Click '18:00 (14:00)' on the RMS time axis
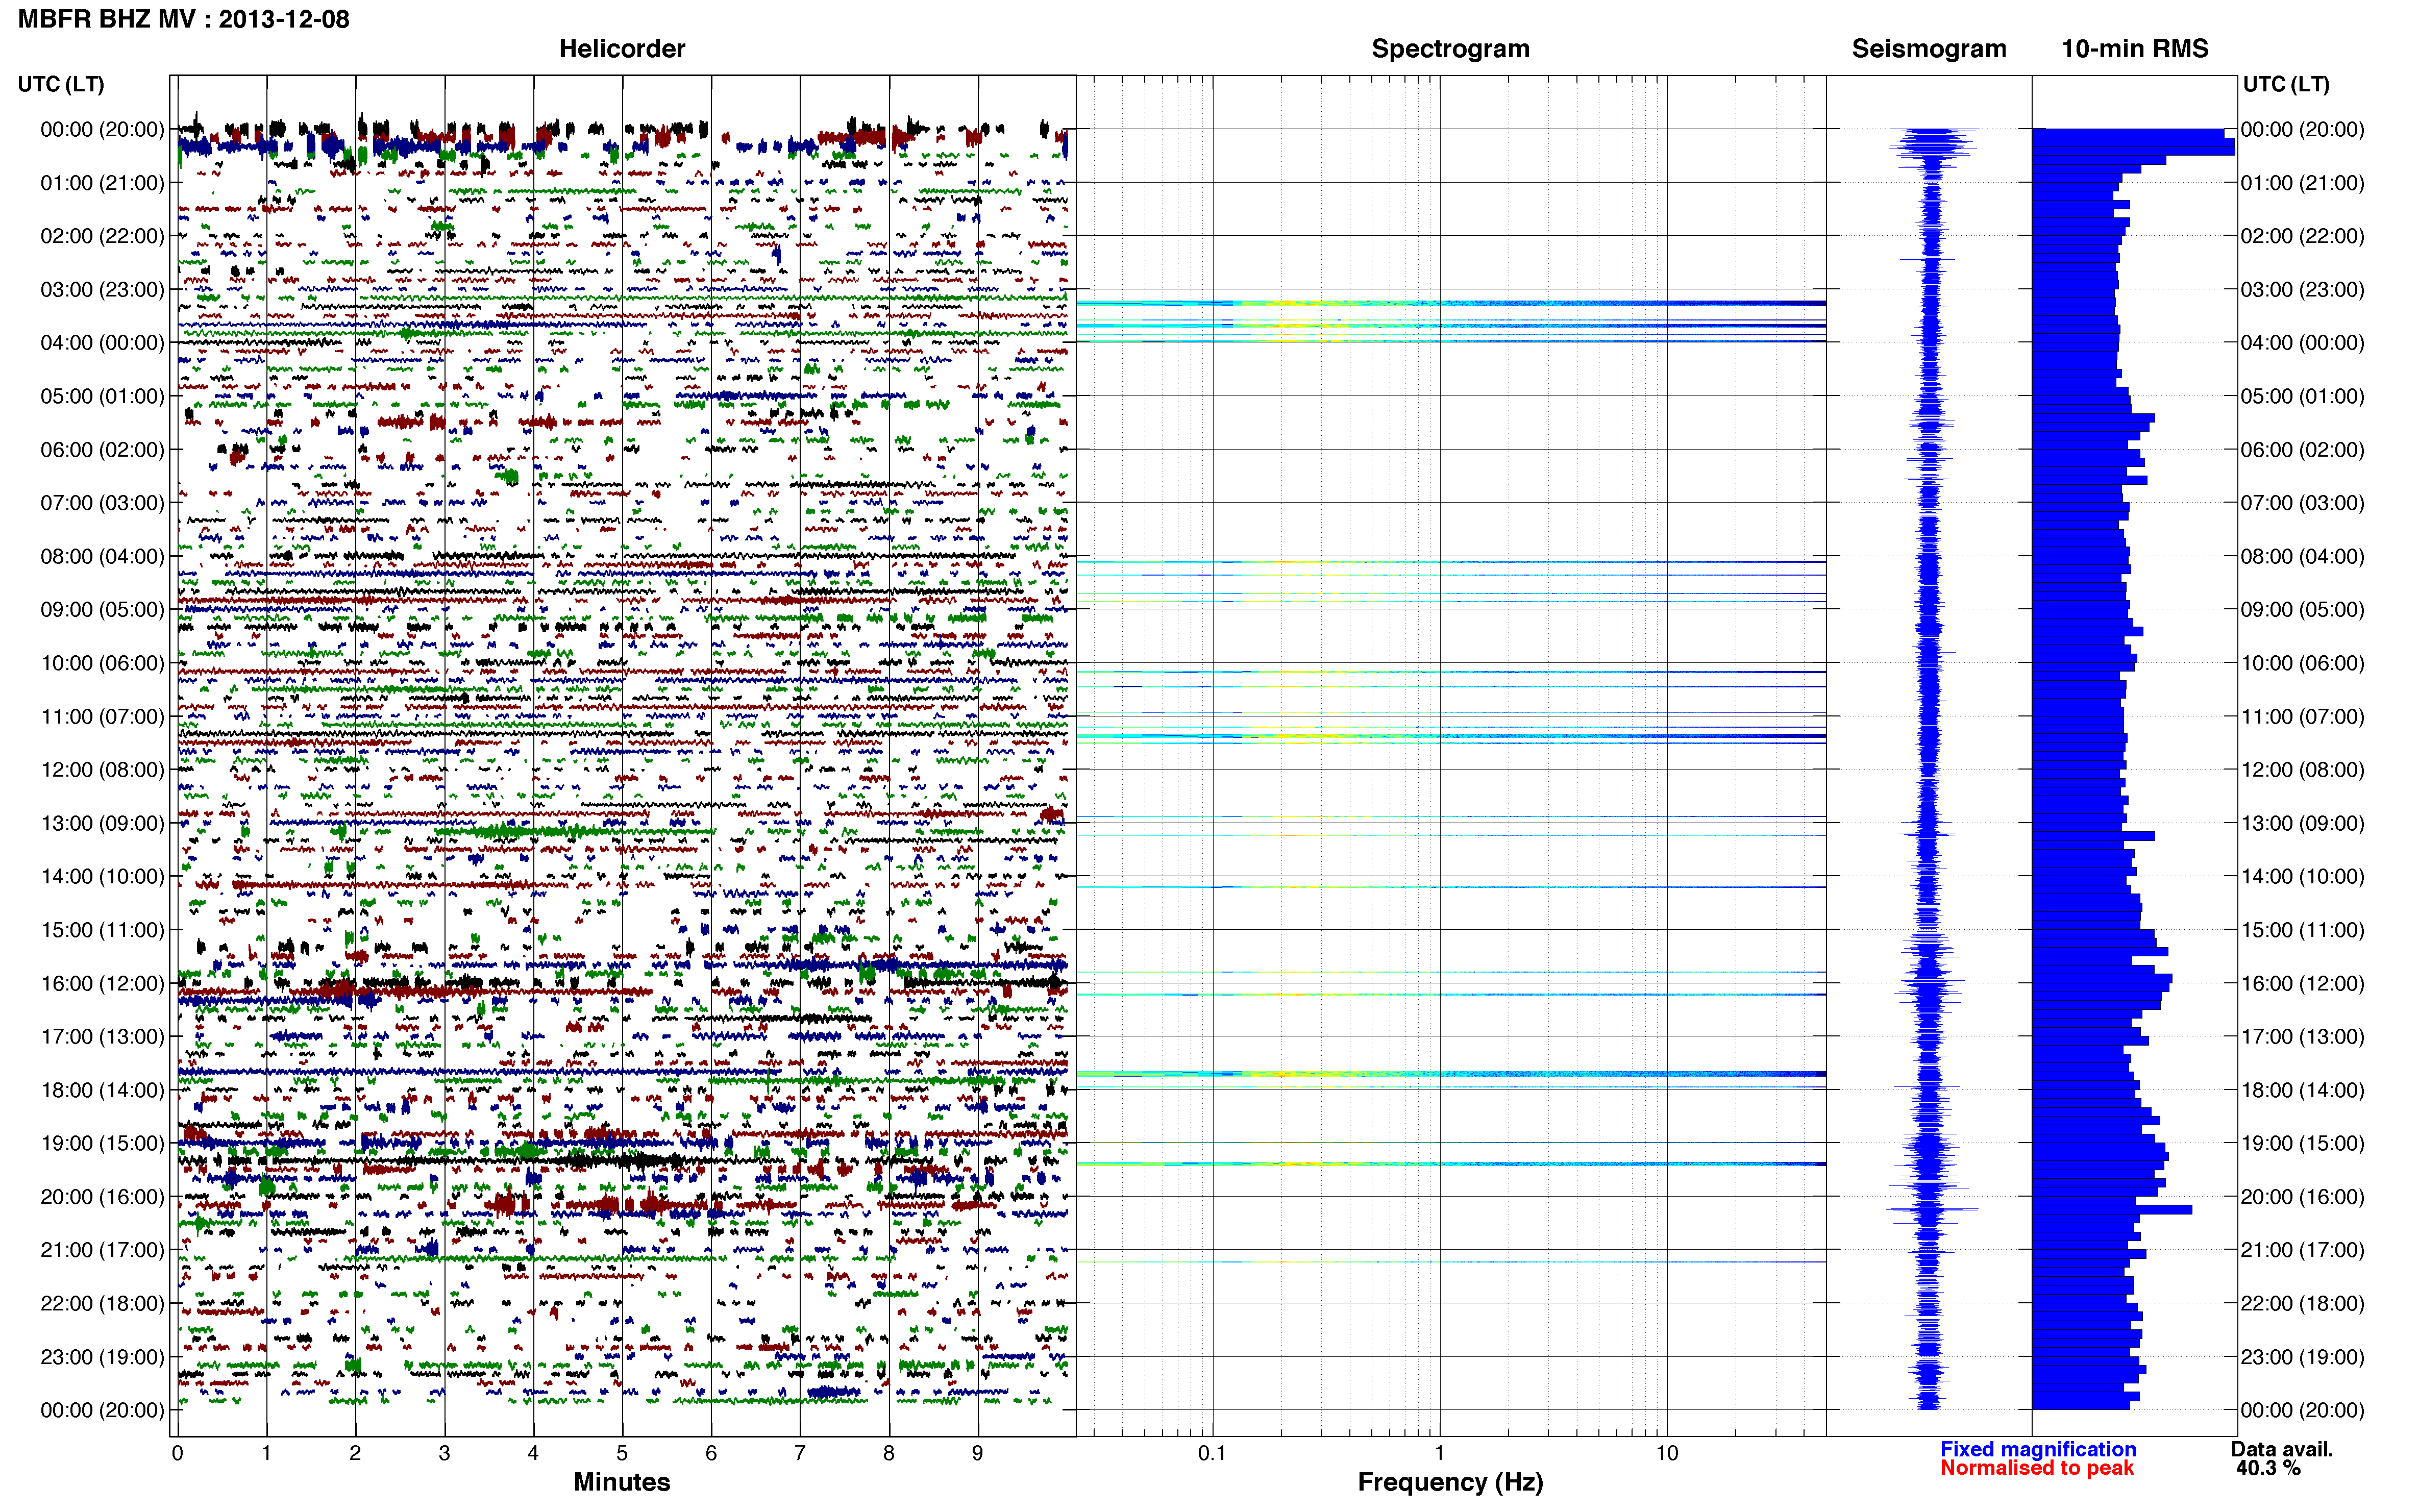 click(x=2303, y=1090)
